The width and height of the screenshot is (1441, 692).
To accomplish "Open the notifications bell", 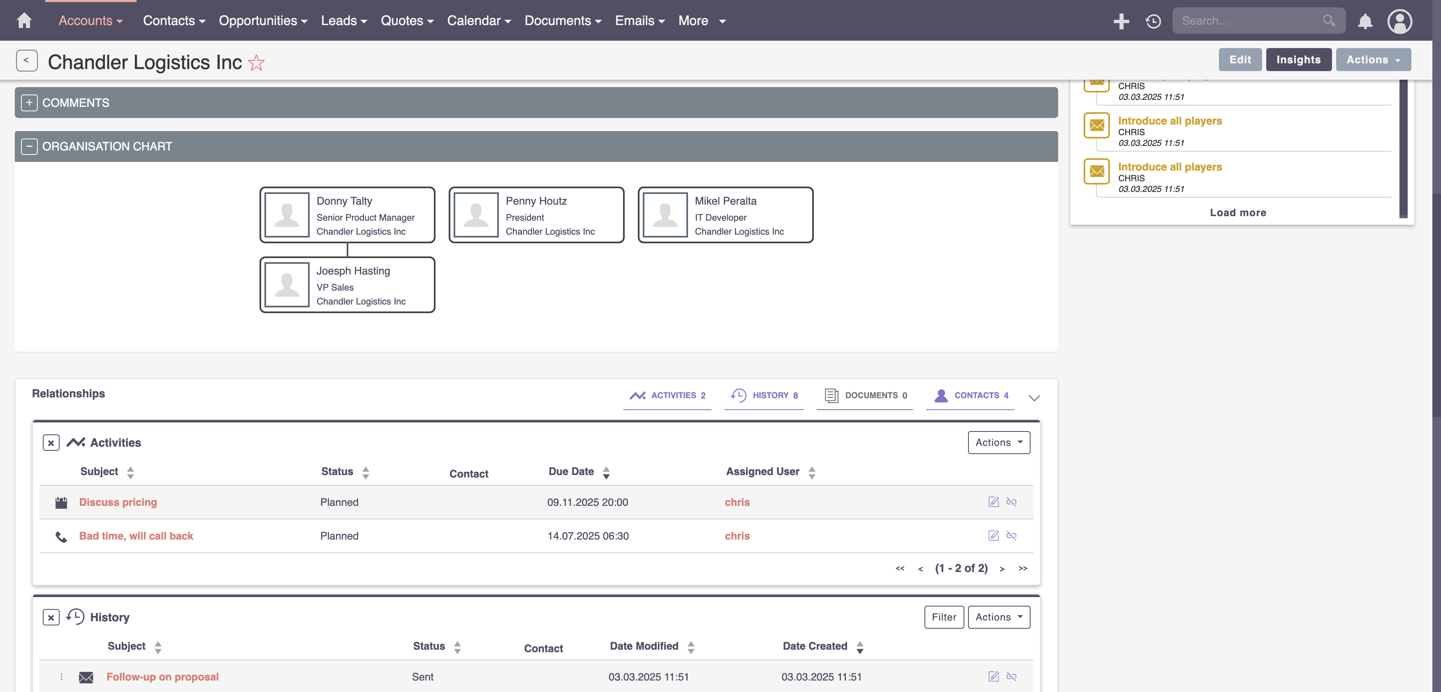I will (x=1365, y=21).
